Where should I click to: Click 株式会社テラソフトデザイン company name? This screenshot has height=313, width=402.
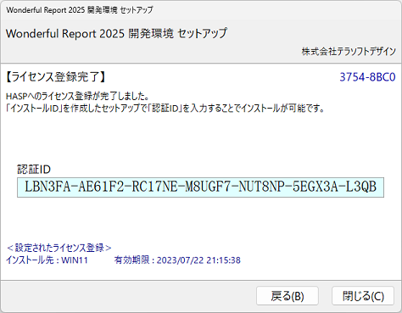click(x=349, y=52)
